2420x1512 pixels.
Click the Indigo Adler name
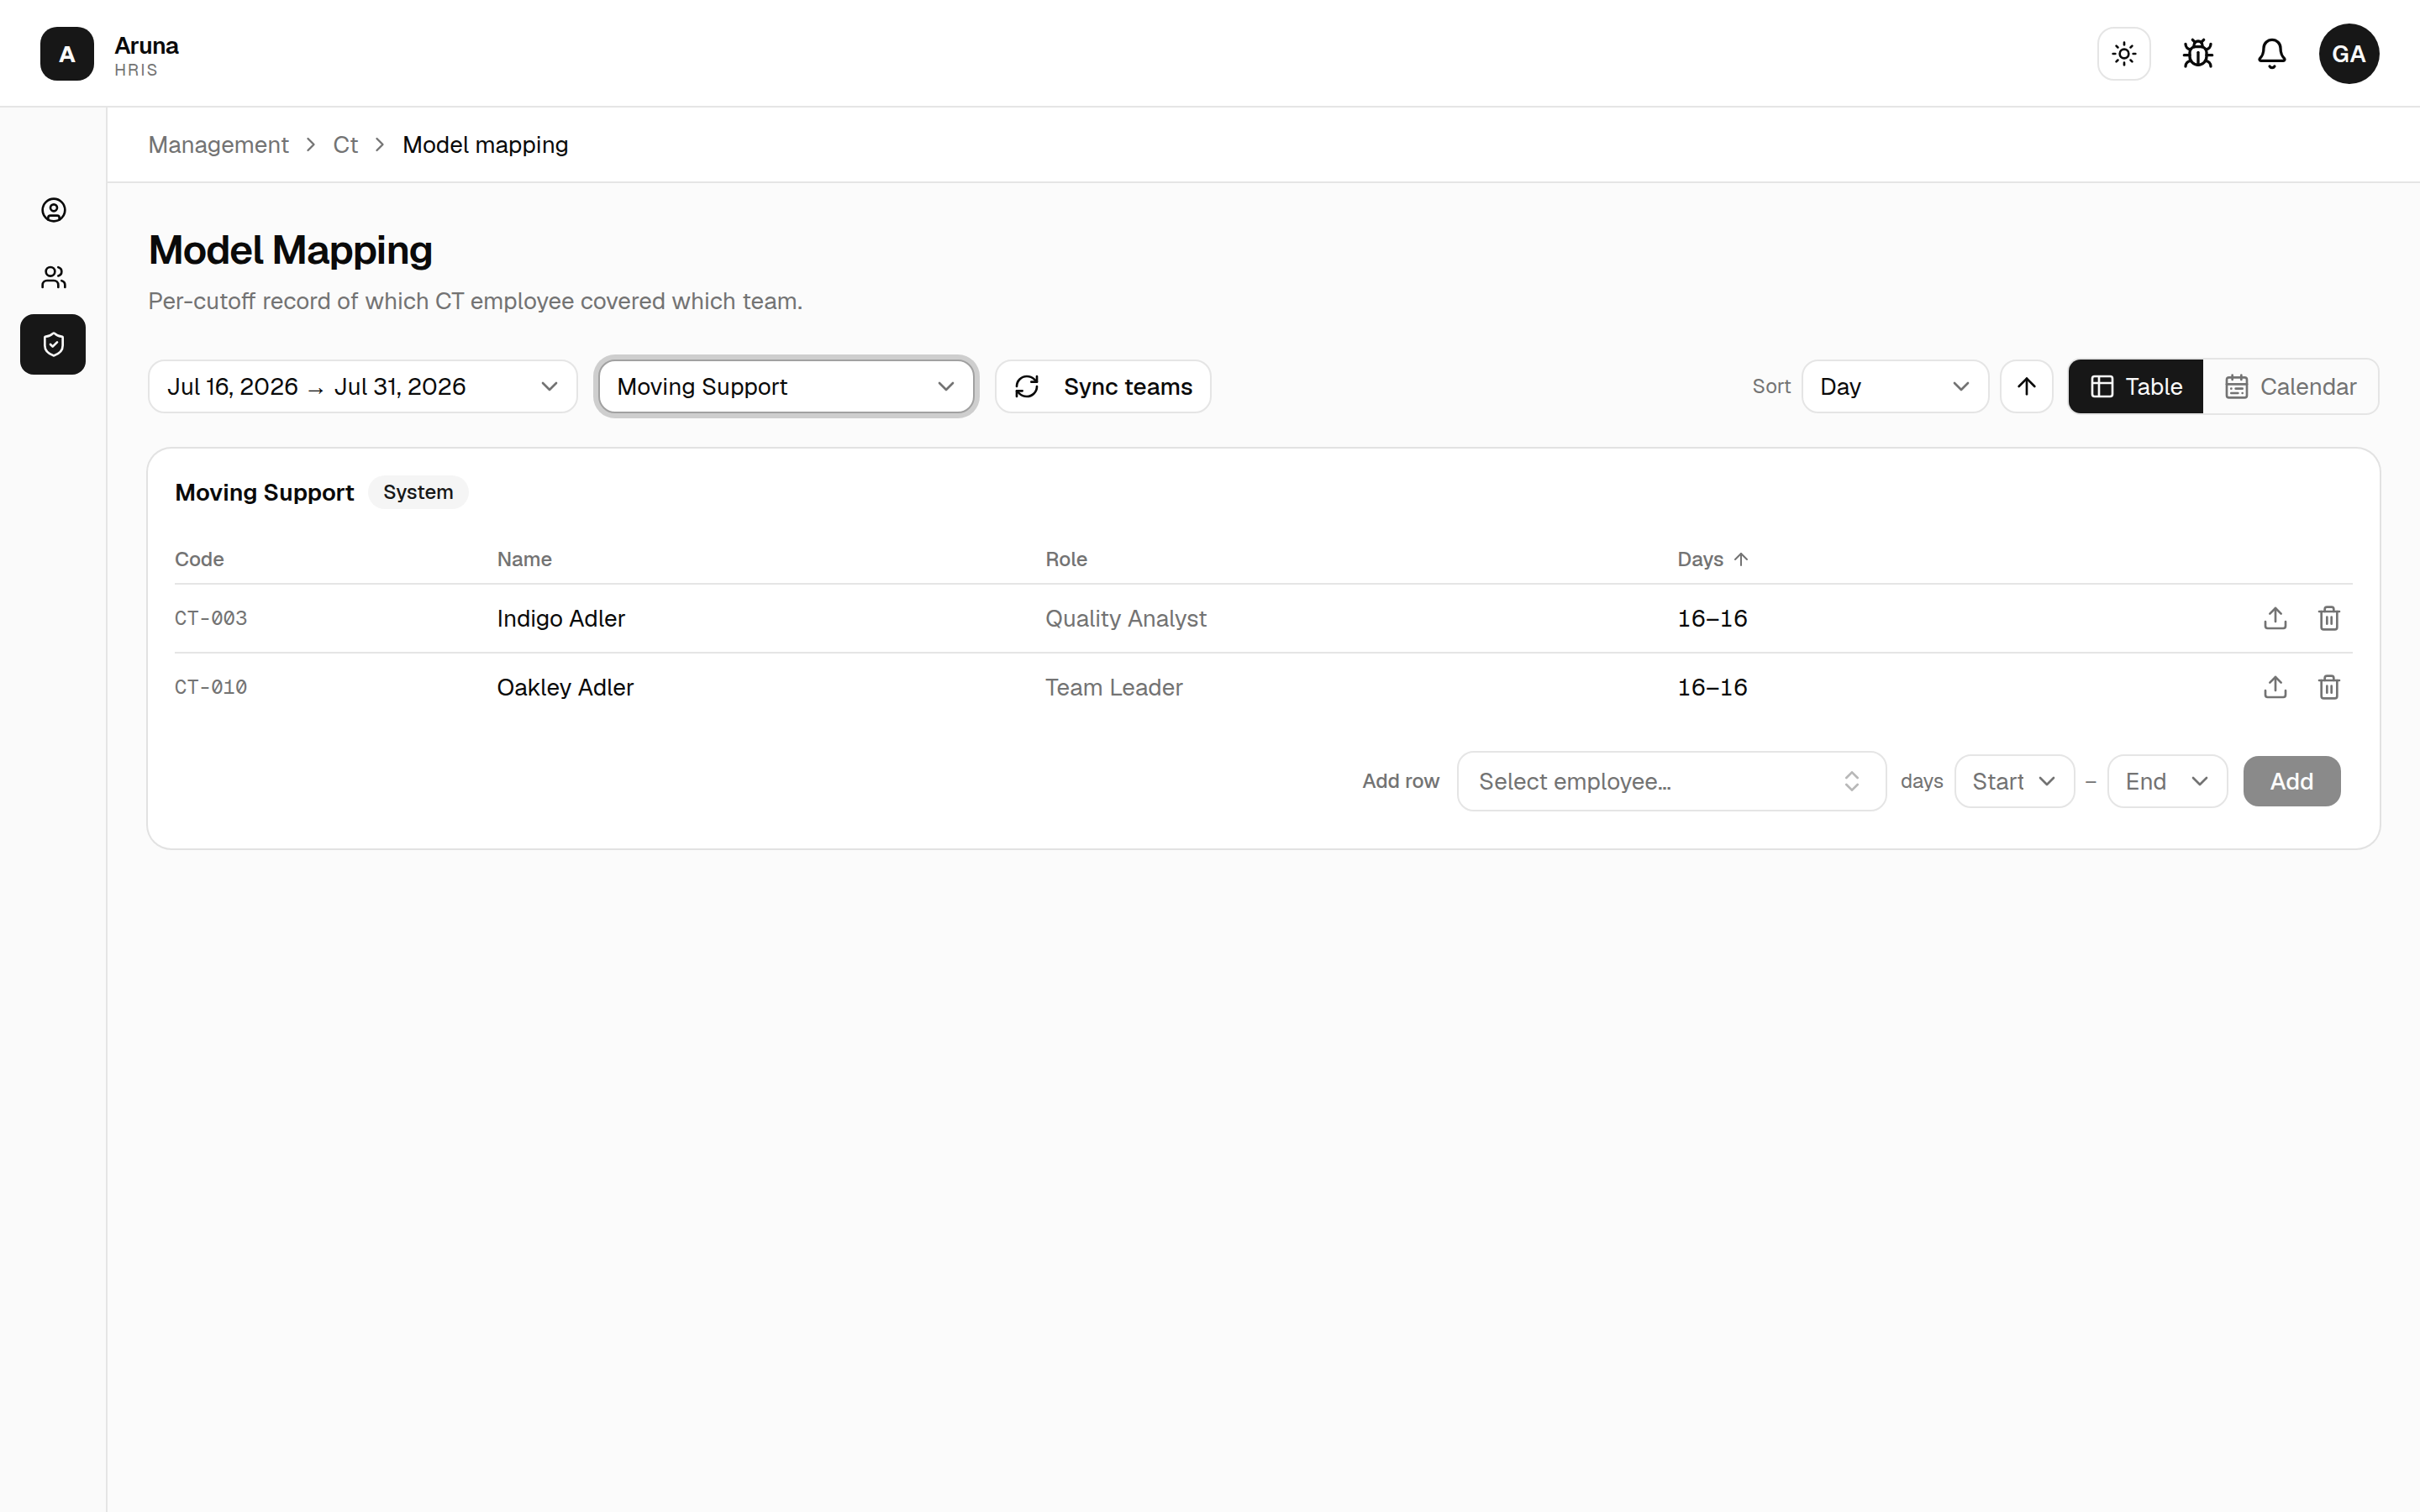pyautogui.click(x=561, y=619)
